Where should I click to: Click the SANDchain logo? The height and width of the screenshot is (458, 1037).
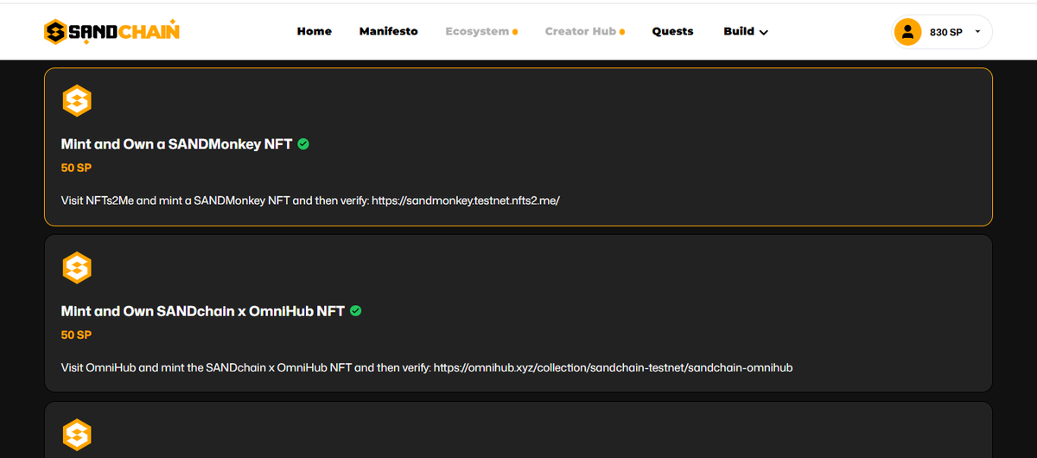(x=112, y=31)
